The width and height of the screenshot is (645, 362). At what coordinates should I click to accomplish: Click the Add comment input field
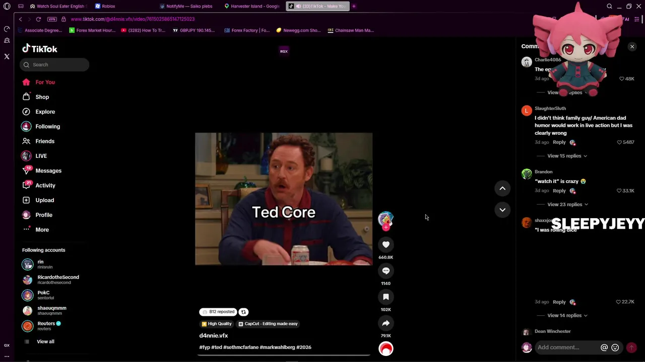pyautogui.click(x=567, y=347)
